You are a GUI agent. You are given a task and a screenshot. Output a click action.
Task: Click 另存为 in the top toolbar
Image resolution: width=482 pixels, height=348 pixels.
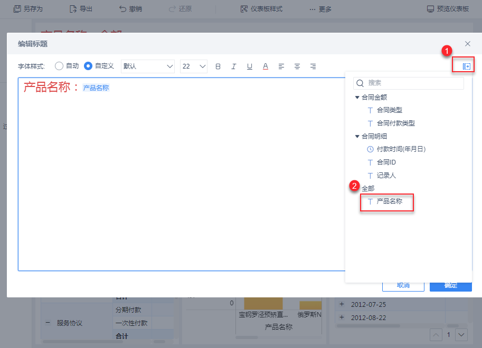[29, 9]
